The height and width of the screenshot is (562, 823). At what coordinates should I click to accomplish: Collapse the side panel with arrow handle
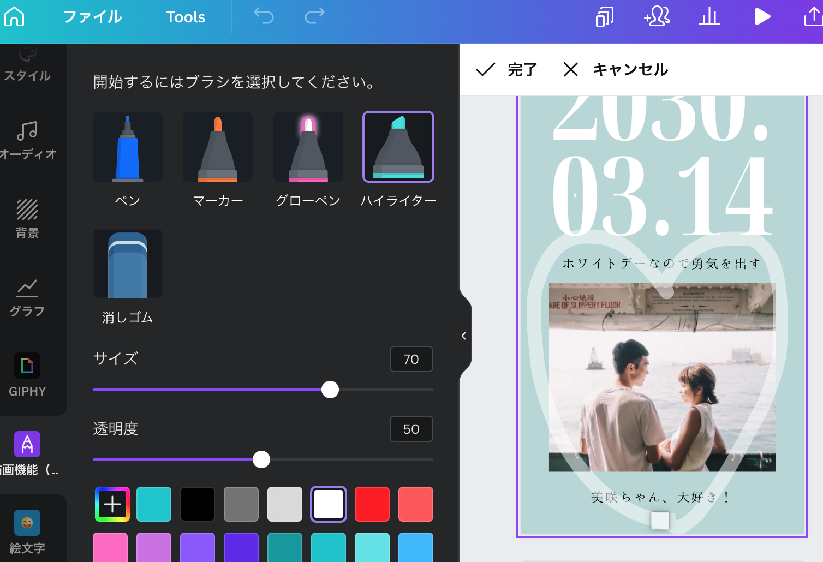pyautogui.click(x=464, y=336)
